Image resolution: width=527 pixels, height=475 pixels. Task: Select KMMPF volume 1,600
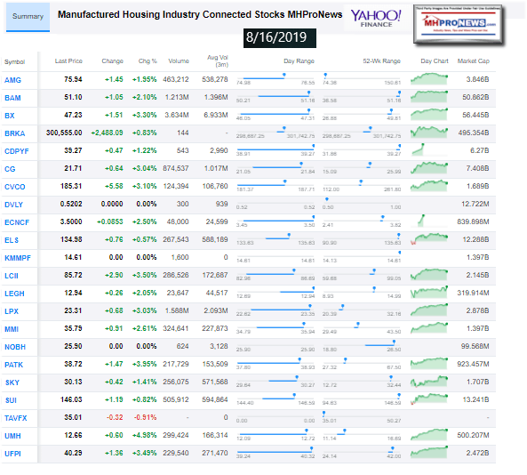(x=180, y=257)
